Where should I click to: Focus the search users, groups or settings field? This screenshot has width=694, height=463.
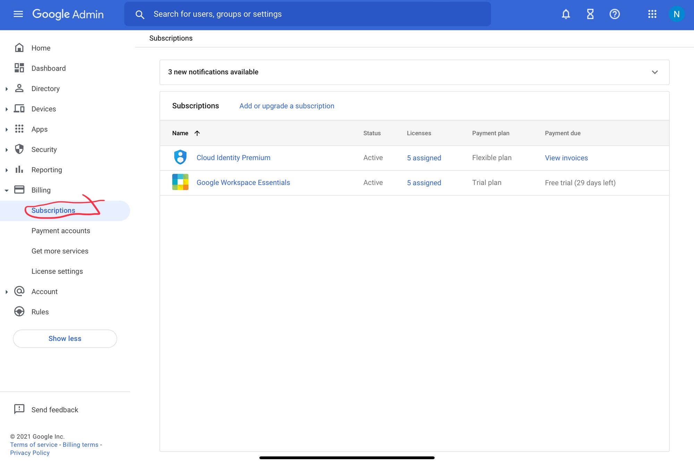click(x=307, y=14)
